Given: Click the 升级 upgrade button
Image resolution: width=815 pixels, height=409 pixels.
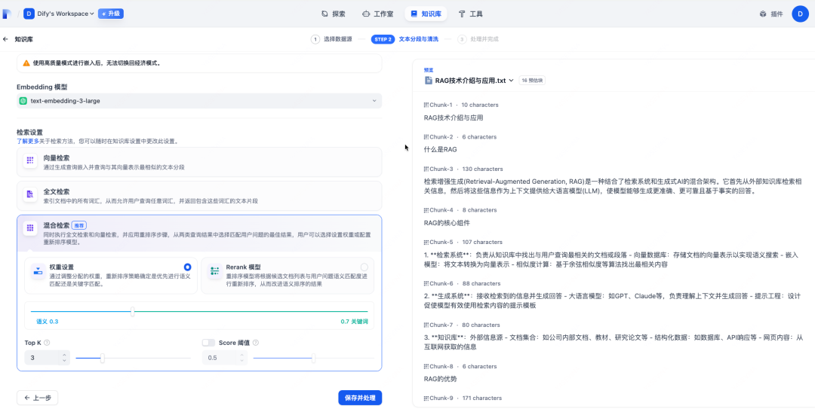Looking at the screenshot, I should [111, 14].
